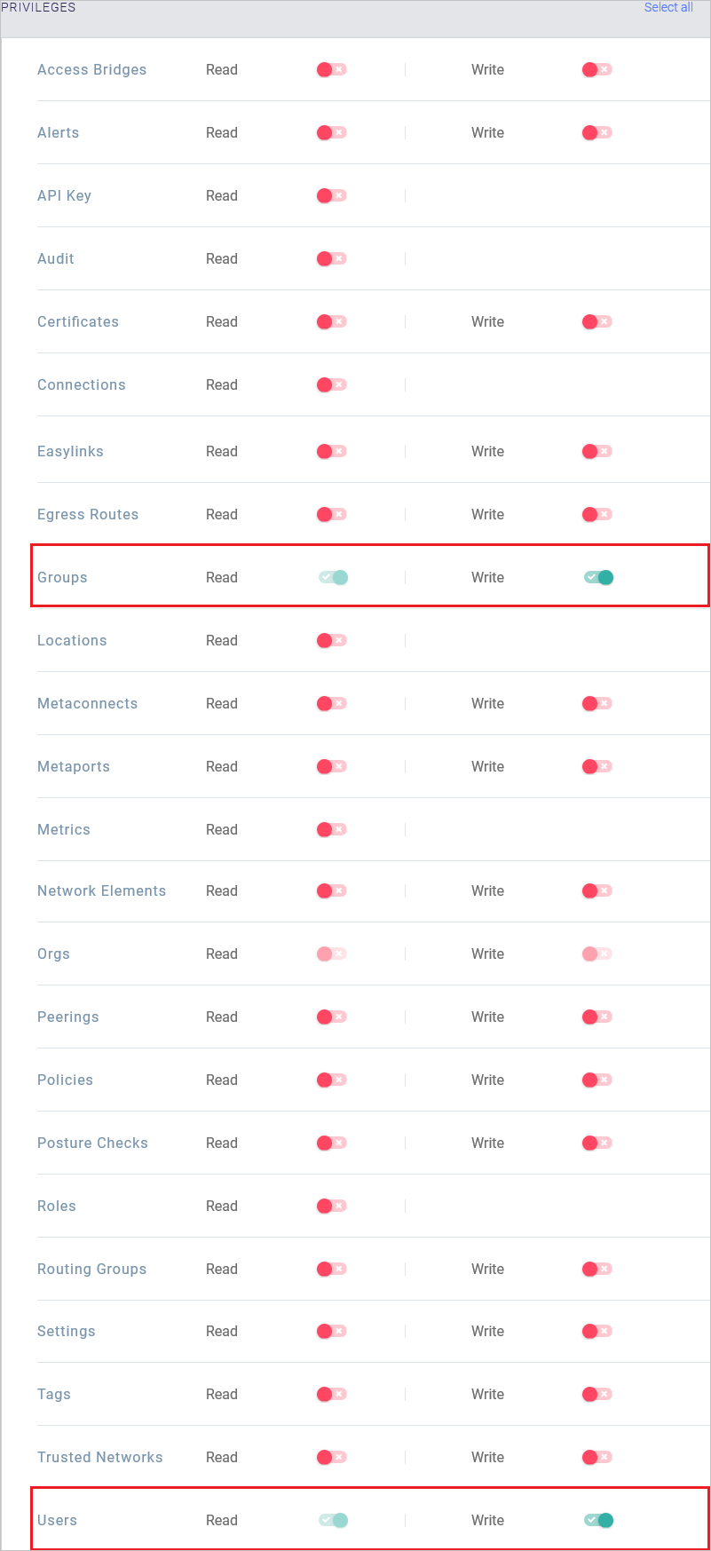711x1551 pixels.
Task: Enable Read access for Access Bridges
Action: click(x=330, y=69)
